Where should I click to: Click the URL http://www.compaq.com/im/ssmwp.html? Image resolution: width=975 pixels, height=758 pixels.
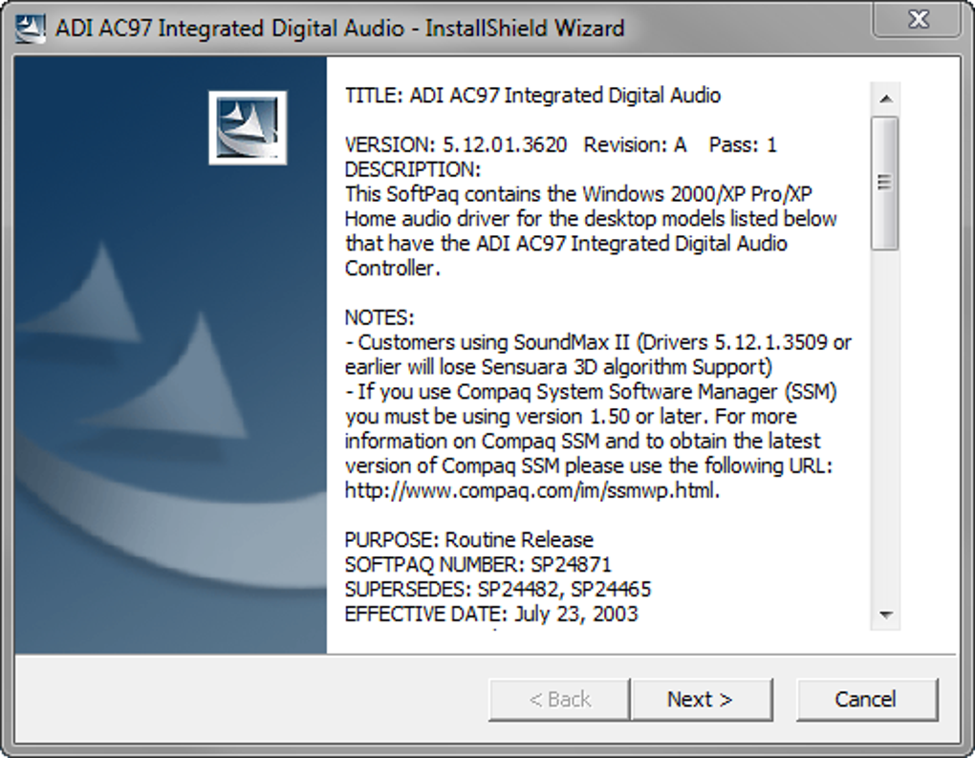pos(532,490)
